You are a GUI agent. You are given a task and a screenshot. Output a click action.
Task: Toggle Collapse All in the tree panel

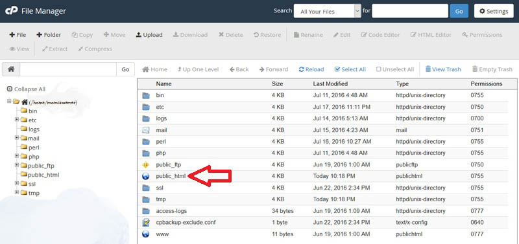(x=26, y=89)
